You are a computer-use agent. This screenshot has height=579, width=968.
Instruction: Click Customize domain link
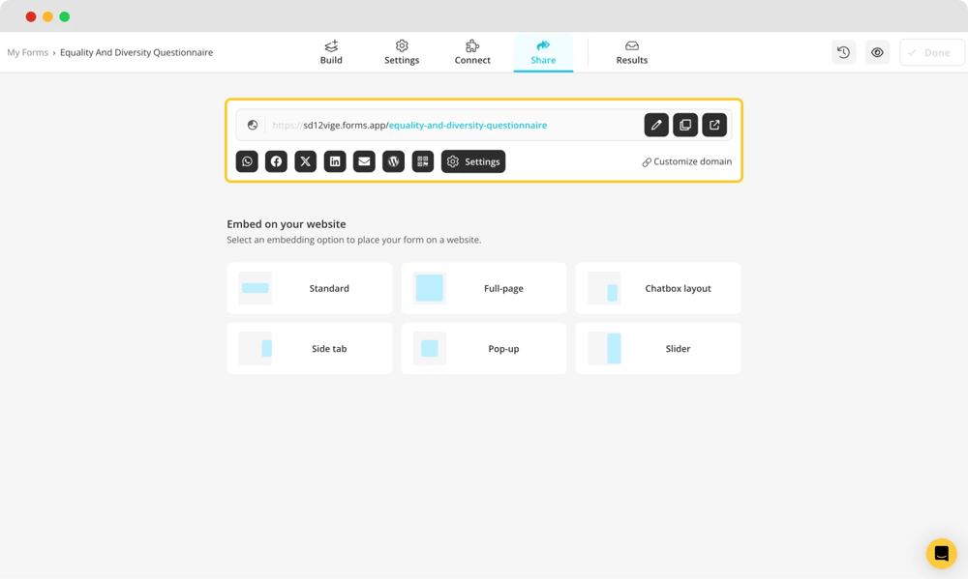pos(687,161)
